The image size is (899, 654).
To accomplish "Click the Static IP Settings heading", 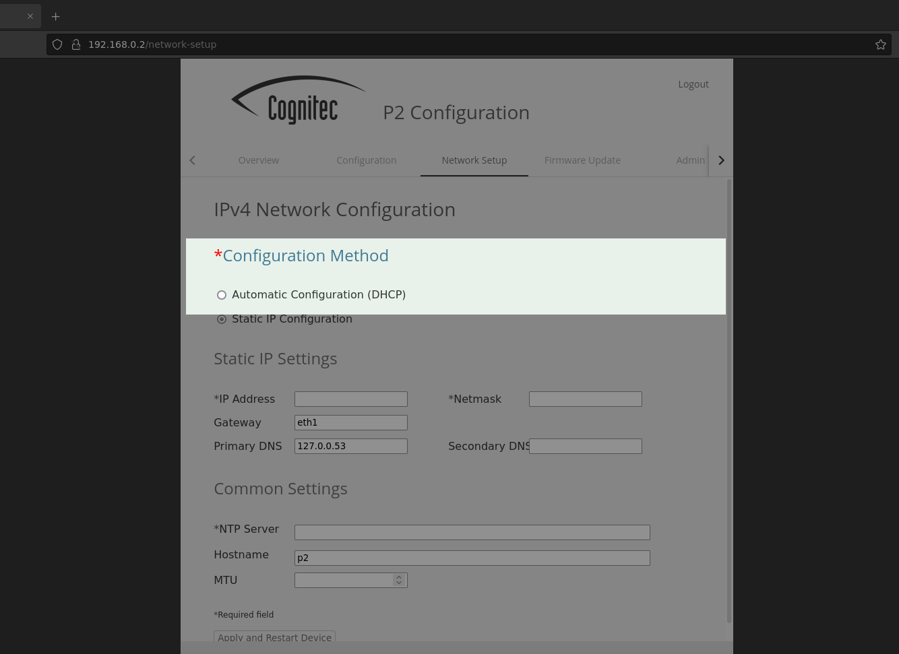I will point(276,359).
